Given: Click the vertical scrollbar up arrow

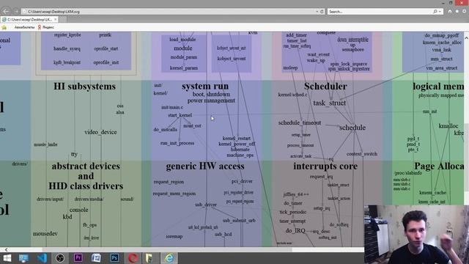Looking at the screenshot, I should point(466,38).
